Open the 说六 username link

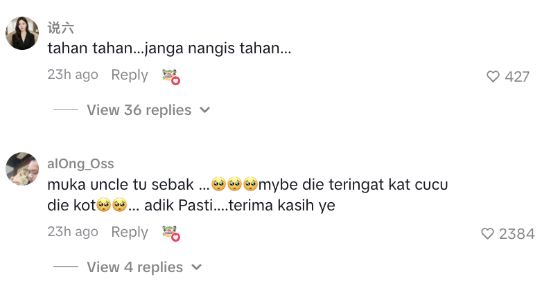(60, 28)
